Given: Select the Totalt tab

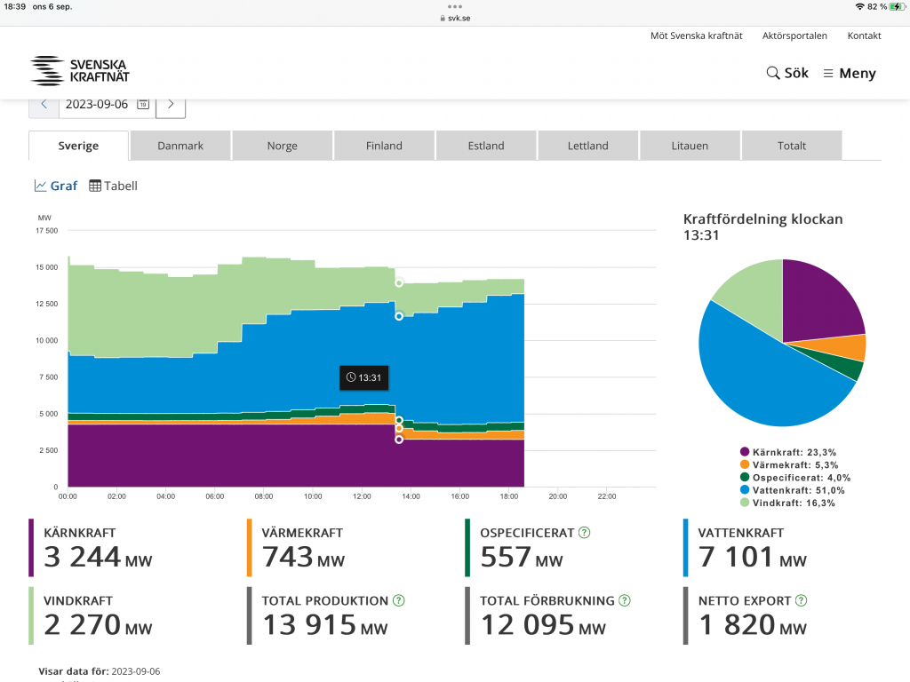Looking at the screenshot, I should (x=792, y=146).
